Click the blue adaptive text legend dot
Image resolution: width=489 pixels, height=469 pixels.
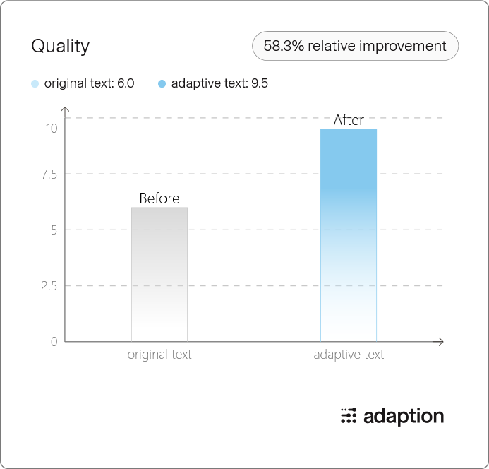[162, 83]
